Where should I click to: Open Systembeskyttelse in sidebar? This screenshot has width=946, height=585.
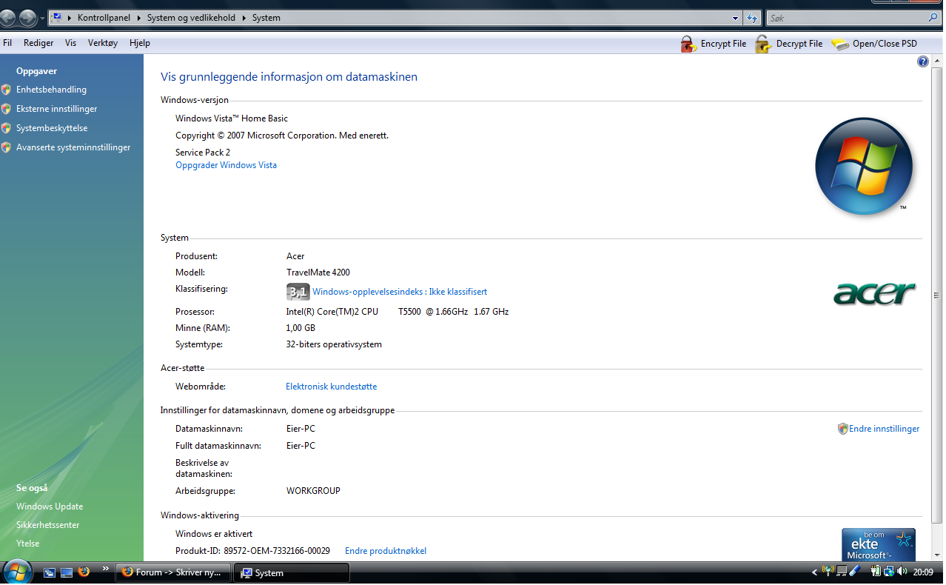[52, 128]
